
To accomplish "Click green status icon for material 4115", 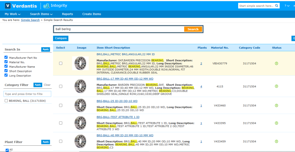I will (x=277, y=86).
